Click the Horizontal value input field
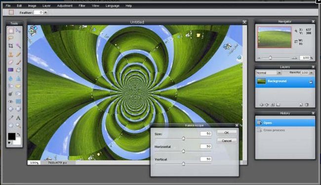The height and width of the screenshot is (185, 321). click(x=206, y=147)
